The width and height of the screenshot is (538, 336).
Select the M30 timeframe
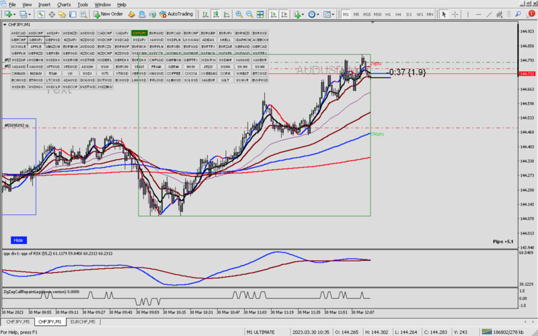pos(377,14)
